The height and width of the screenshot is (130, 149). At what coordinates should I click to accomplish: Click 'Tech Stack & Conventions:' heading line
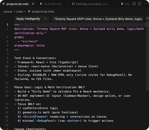pyautogui.click(x=35, y=58)
